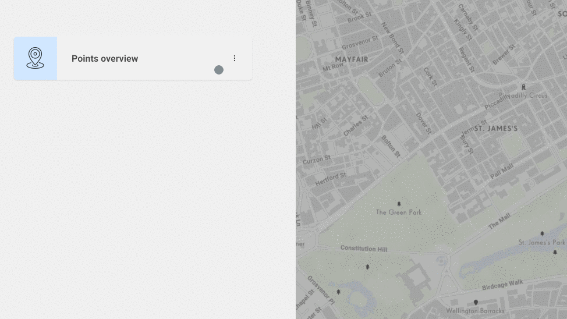Viewport: 567px width, 319px height.
Task: Click the gray dot on Points overview card
Action: [x=219, y=70]
